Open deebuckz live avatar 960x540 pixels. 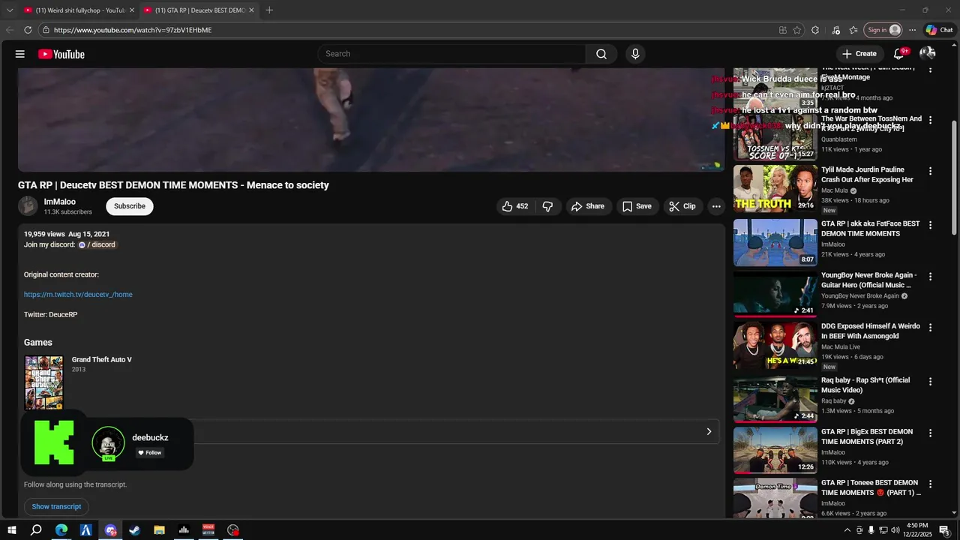click(x=109, y=442)
